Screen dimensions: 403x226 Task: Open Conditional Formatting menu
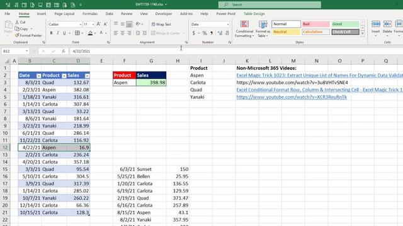(x=244, y=29)
